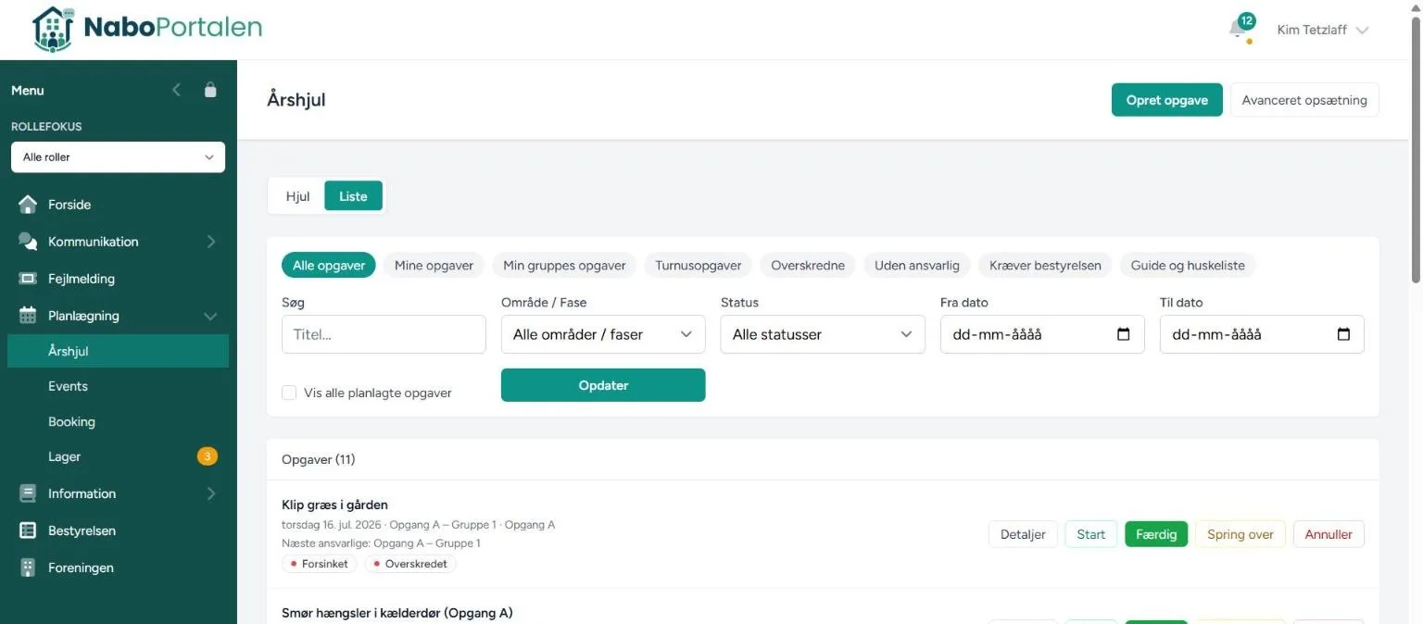
Task: Click the NaboPortalen house logo icon
Action: click(x=53, y=30)
